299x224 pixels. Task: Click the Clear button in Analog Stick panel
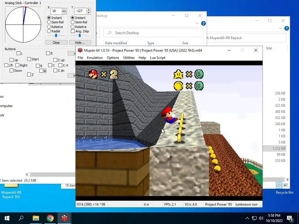click(x=56, y=43)
